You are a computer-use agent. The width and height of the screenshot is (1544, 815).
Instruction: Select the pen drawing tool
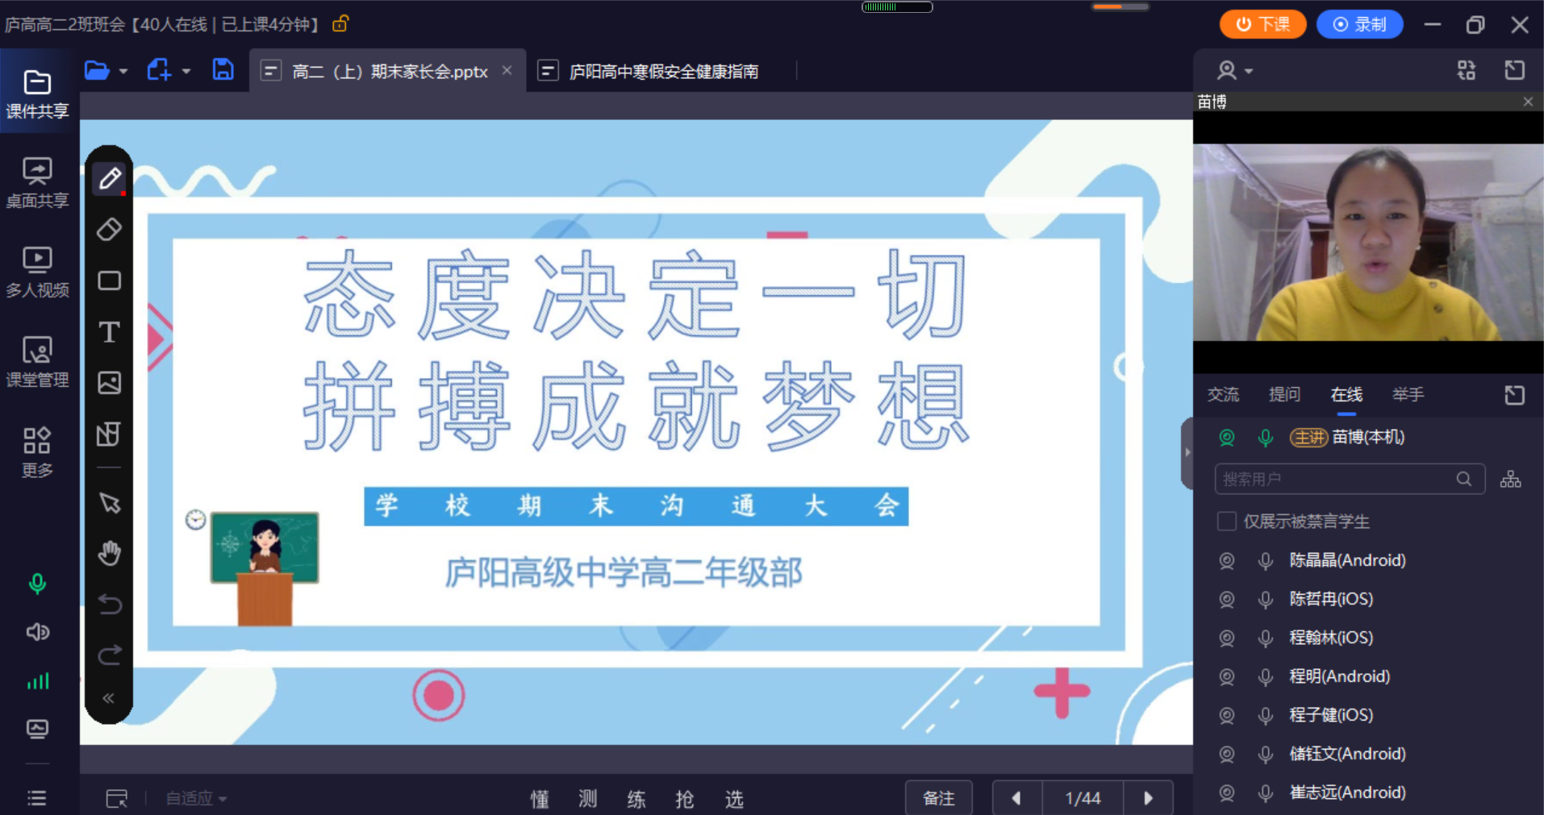click(110, 178)
